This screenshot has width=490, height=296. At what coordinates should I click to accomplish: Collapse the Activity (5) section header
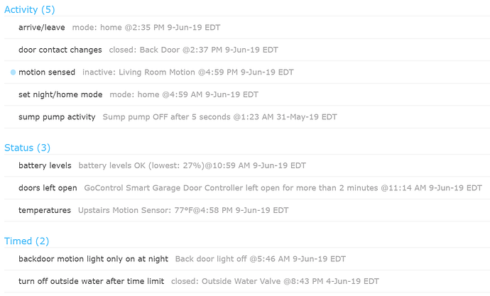30,10
